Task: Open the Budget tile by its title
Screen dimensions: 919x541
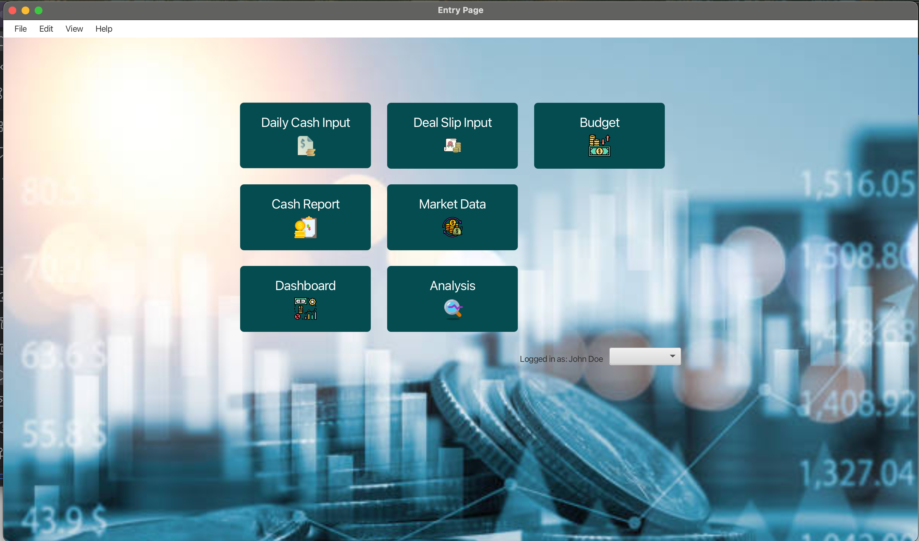Action: [599, 122]
